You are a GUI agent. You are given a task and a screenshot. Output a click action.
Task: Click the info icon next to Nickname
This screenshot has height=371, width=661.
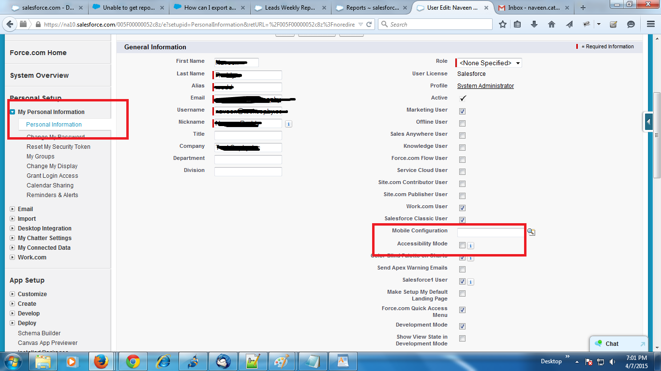288,124
